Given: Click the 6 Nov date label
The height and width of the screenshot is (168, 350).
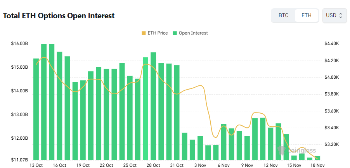Looking at the screenshot, I should point(224,165).
